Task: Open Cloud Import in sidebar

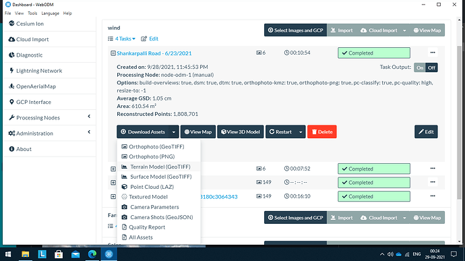Action: pyautogui.click(x=28, y=39)
